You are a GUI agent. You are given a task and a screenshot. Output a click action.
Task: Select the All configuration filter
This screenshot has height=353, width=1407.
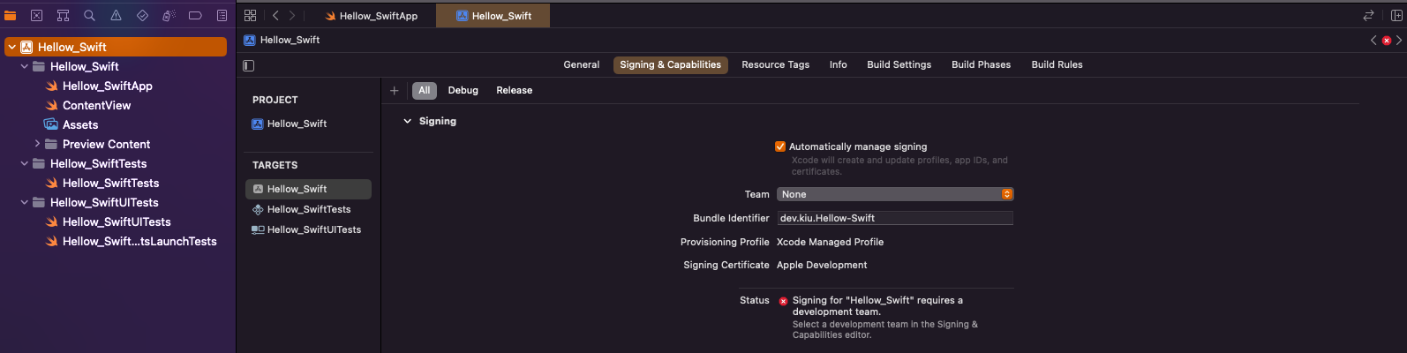[425, 90]
